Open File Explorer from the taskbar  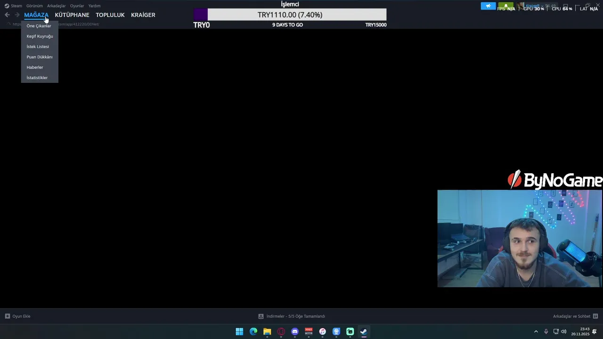(x=267, y=331)
